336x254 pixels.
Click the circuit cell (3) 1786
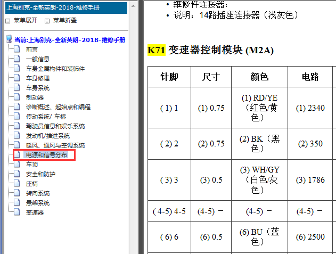tap(310, 180)
